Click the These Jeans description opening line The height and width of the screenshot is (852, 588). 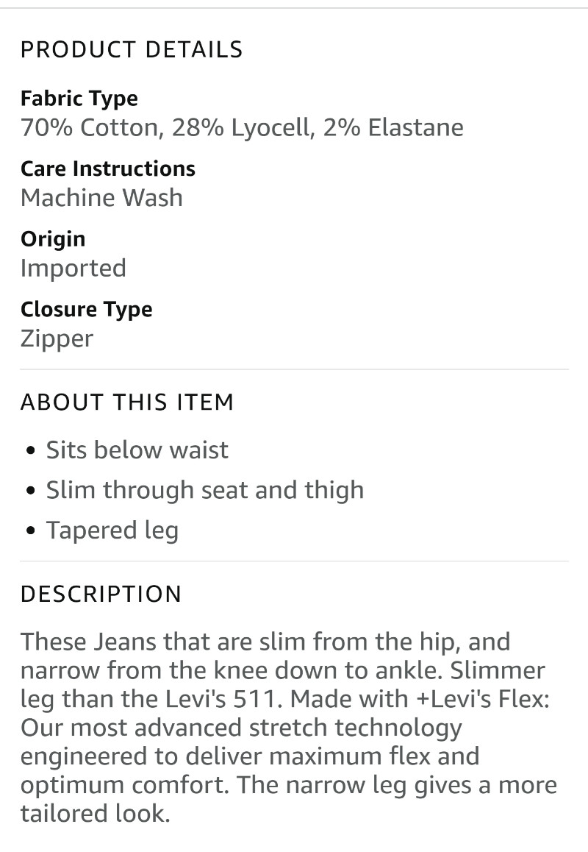265,642
